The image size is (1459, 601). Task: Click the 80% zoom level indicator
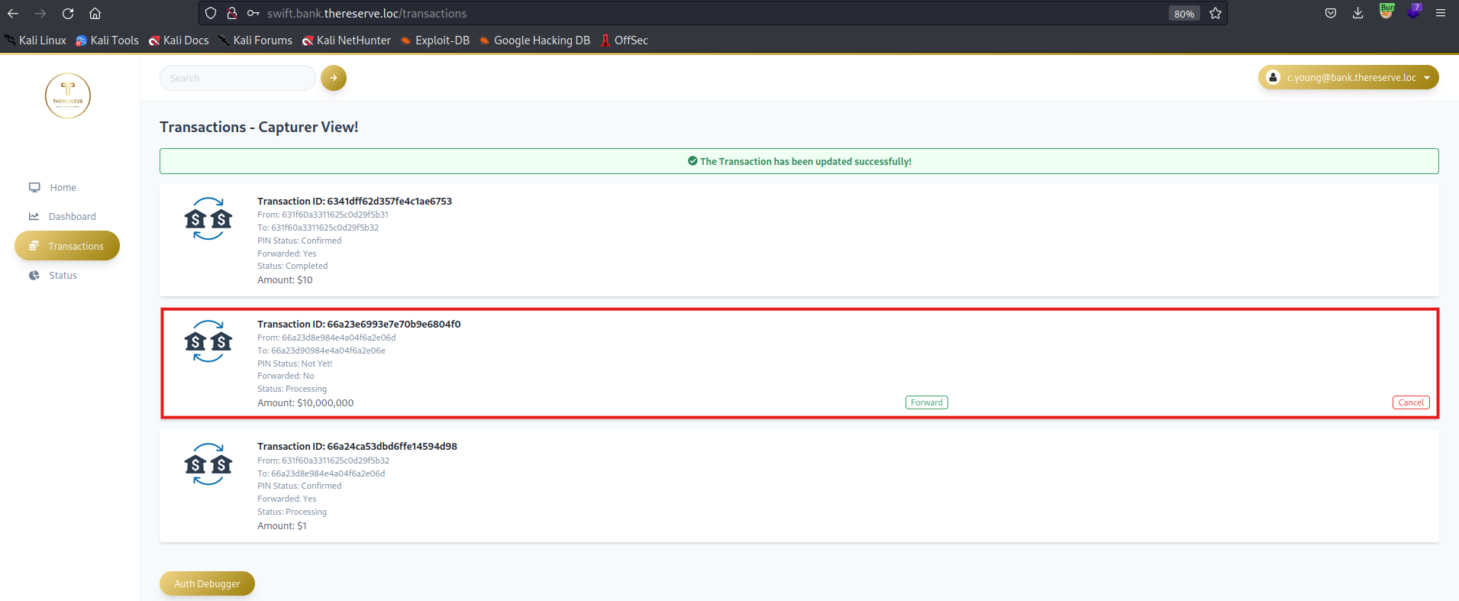1183,14
